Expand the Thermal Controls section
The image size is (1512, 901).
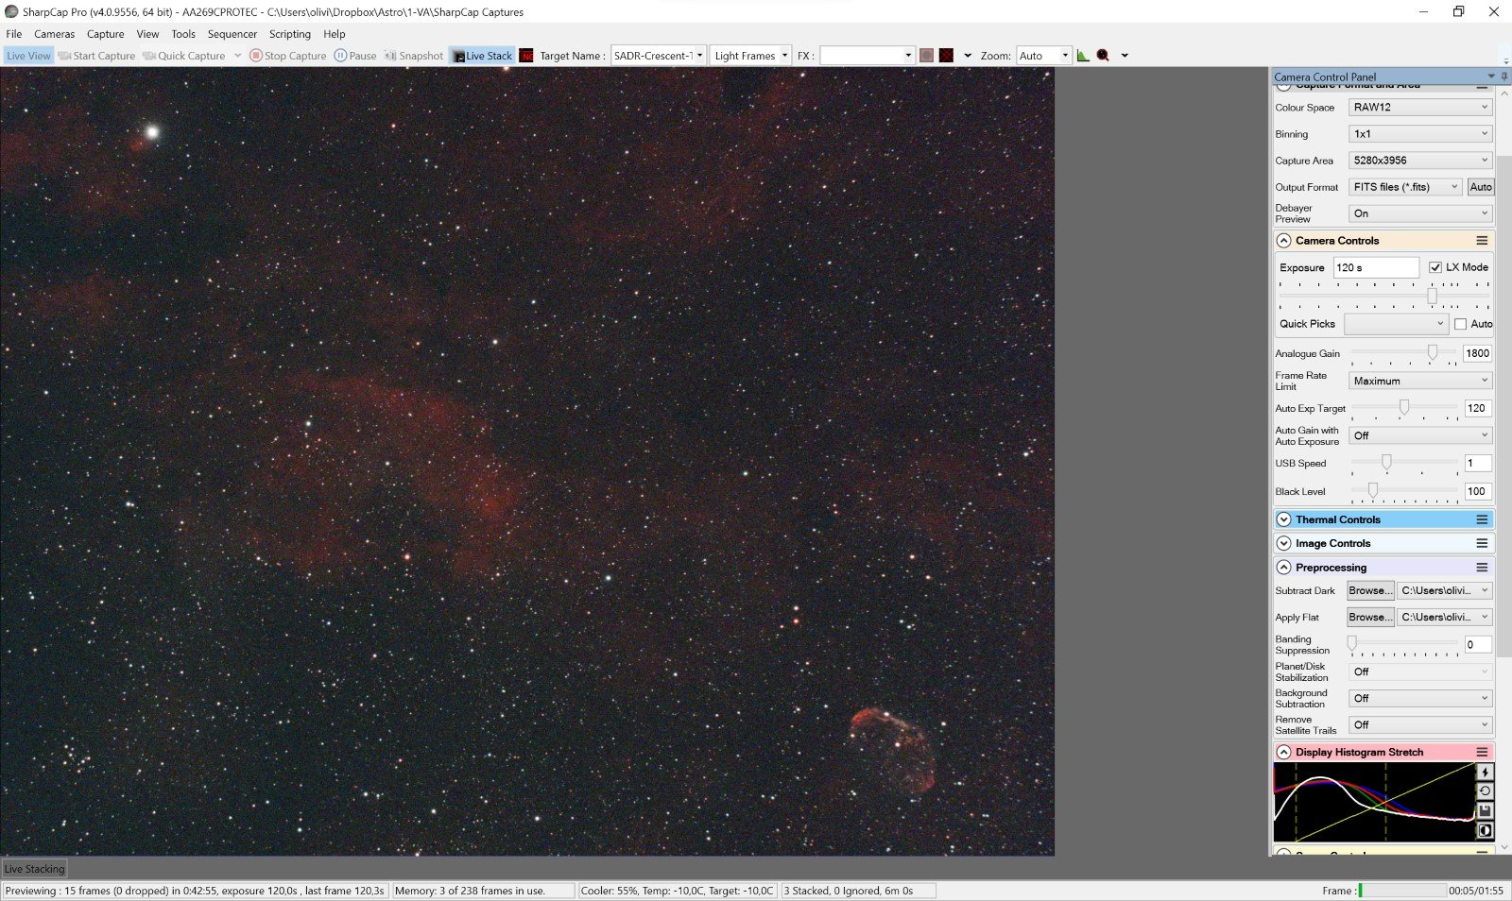(x=1283, y=519)
